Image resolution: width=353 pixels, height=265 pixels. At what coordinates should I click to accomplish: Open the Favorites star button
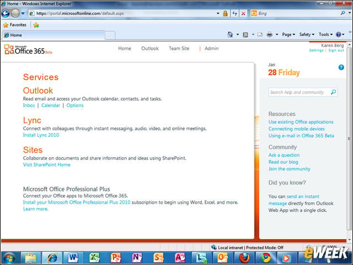15,25
